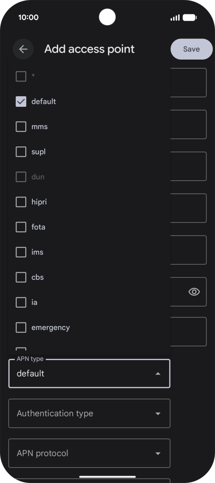Close the APN type combo box

coord(89,373)
